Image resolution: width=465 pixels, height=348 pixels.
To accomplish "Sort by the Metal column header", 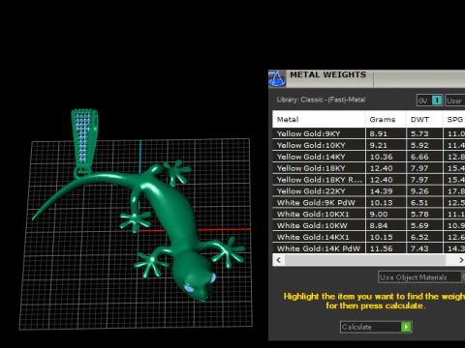I will pyautogui.click(x=319, y=119).
